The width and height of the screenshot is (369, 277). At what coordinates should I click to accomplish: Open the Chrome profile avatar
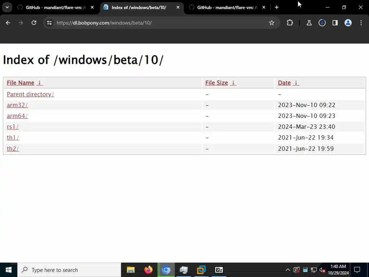pos(348,23)
